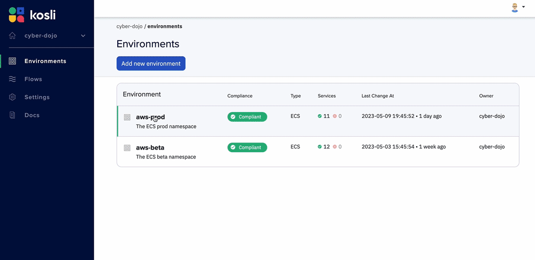Open Flows in the sidebar
535x260 pixels.
point(33,80)
